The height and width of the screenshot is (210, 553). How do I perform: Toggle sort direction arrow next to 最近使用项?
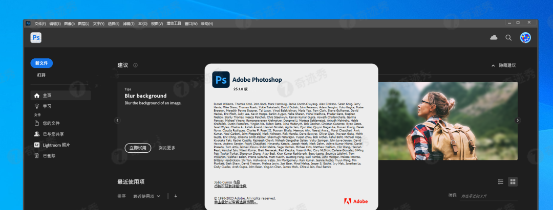(x=176, y=196)
